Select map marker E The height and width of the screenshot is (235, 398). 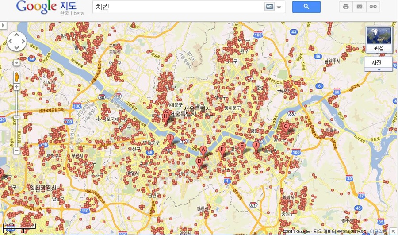pos(242,147)
